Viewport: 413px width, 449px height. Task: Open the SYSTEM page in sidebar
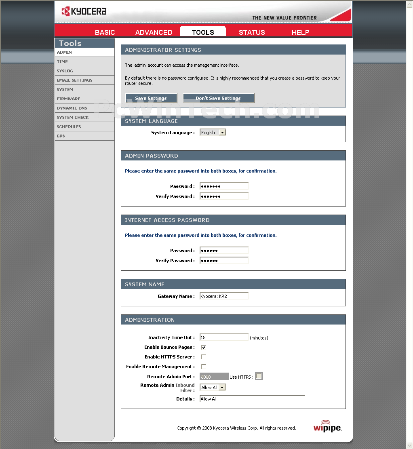coord(84,89)
